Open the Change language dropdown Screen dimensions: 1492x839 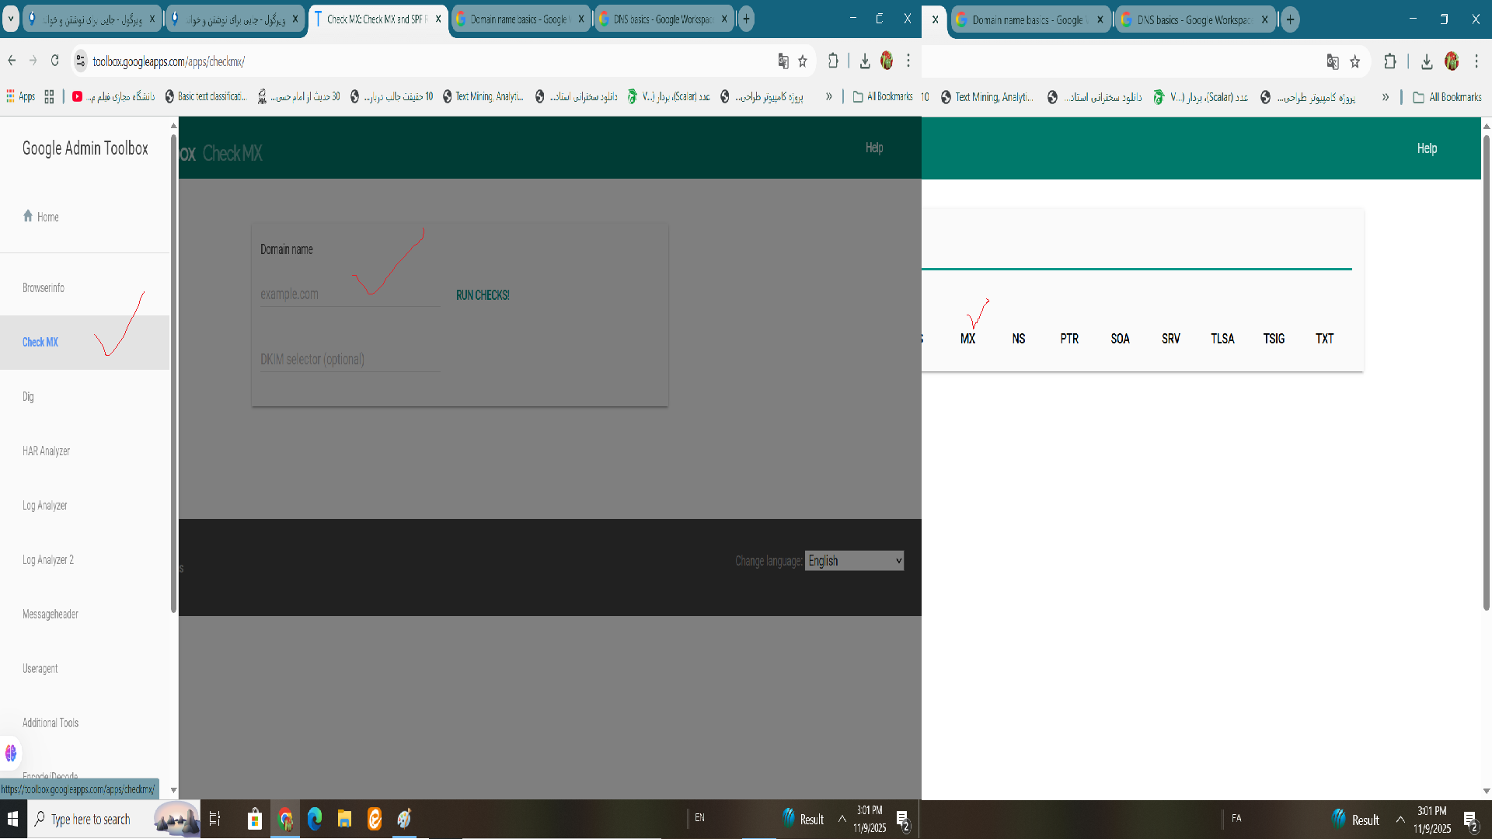point(854,561)
